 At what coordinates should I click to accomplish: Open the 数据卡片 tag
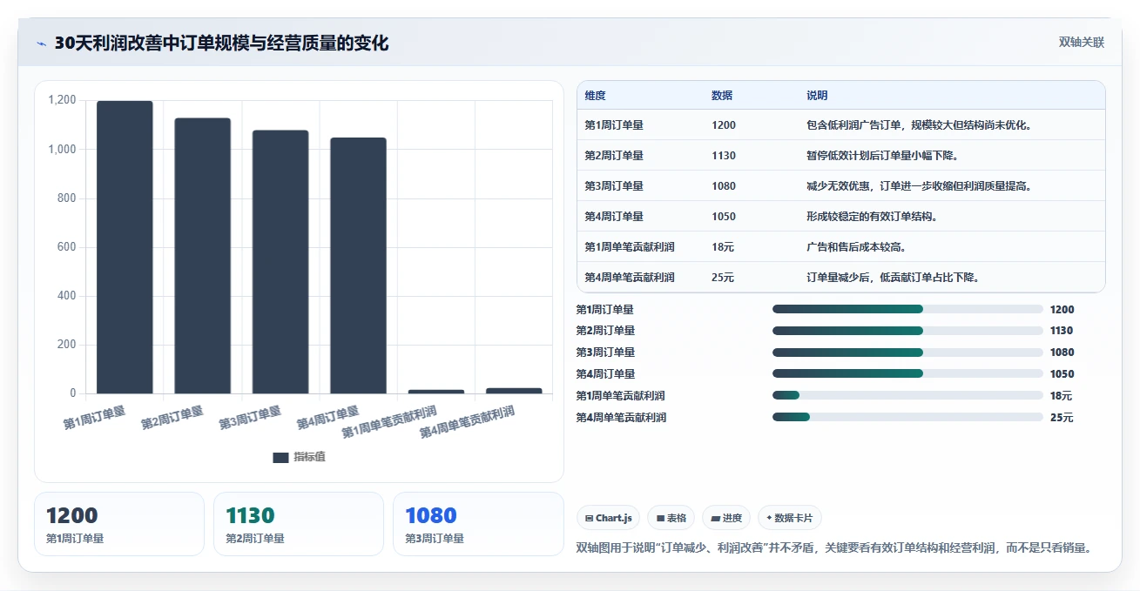point(789,518)
